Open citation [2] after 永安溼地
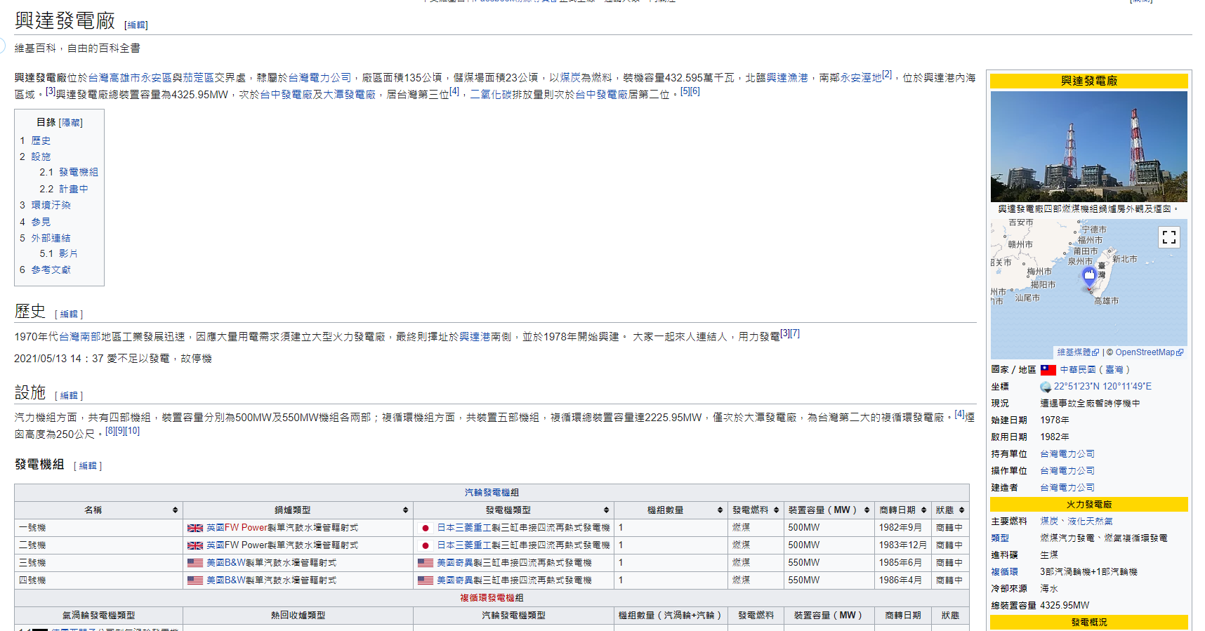This screenshot has height=631, width=1205. coord(887,74)
